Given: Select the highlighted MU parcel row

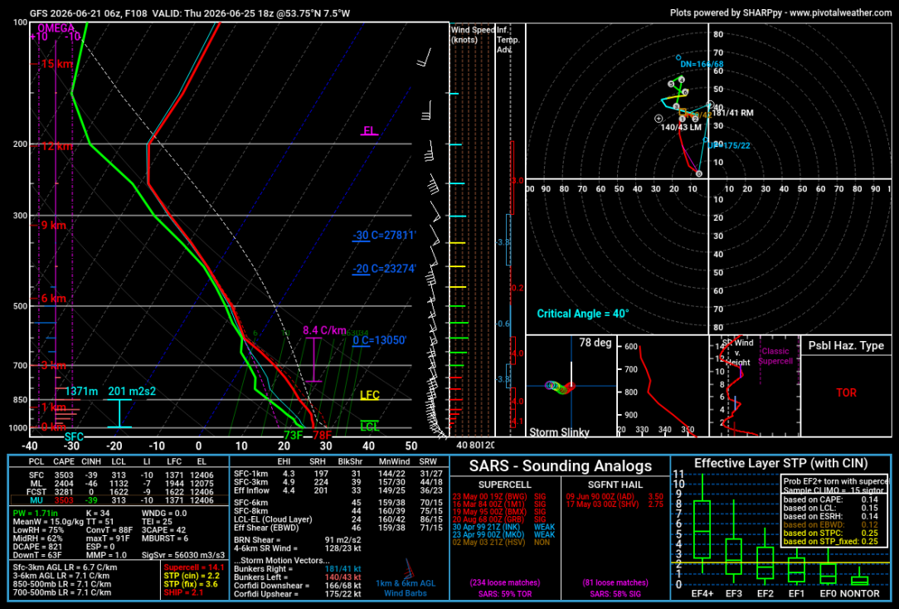Looking at the screenshot, I should (x=119, y=500).
